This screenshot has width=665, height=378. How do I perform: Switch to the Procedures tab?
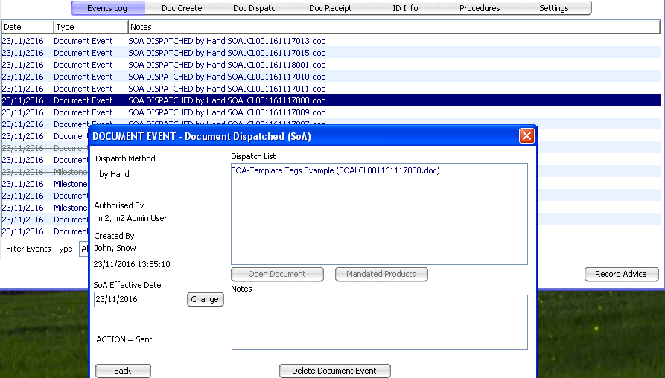480,8
